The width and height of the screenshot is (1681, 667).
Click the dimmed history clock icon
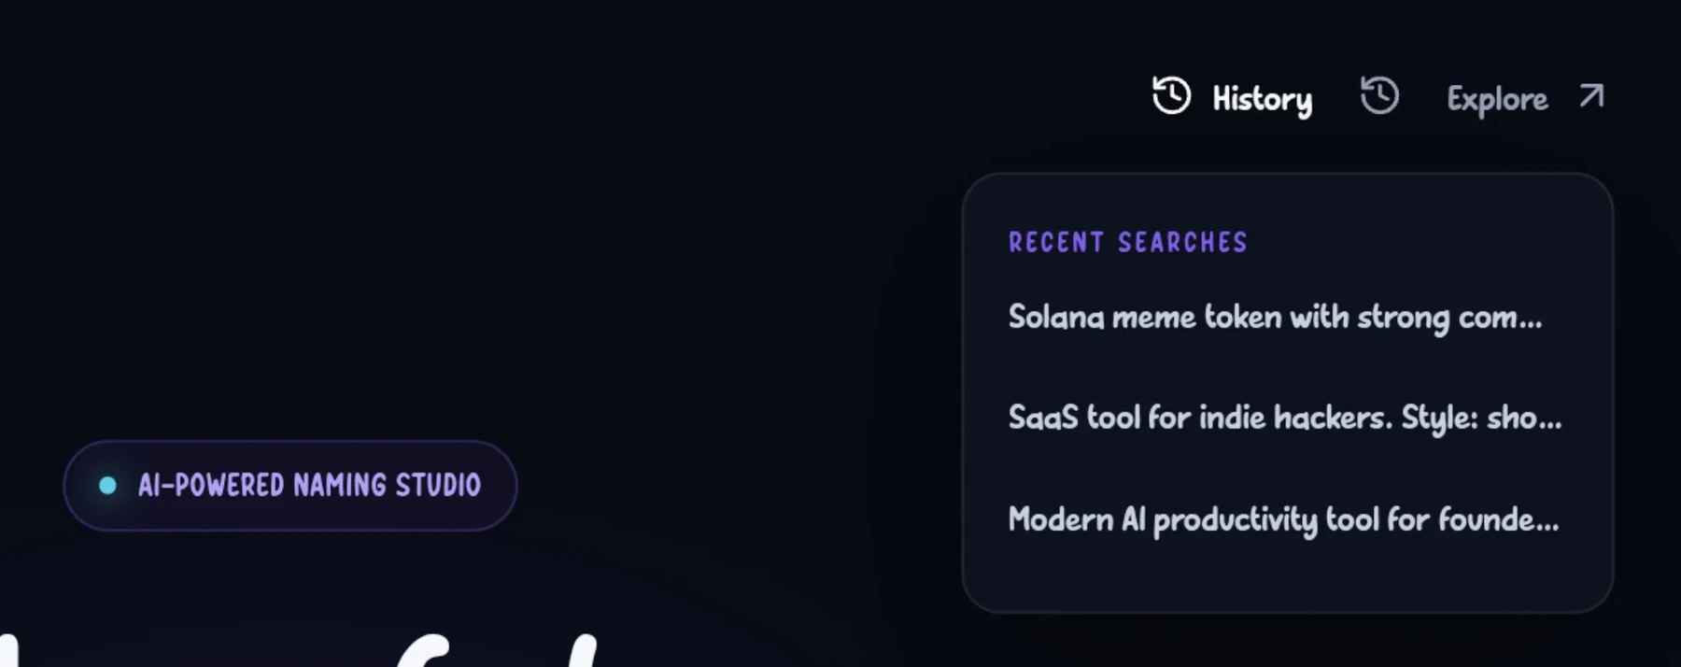(x=1379, y=95)
